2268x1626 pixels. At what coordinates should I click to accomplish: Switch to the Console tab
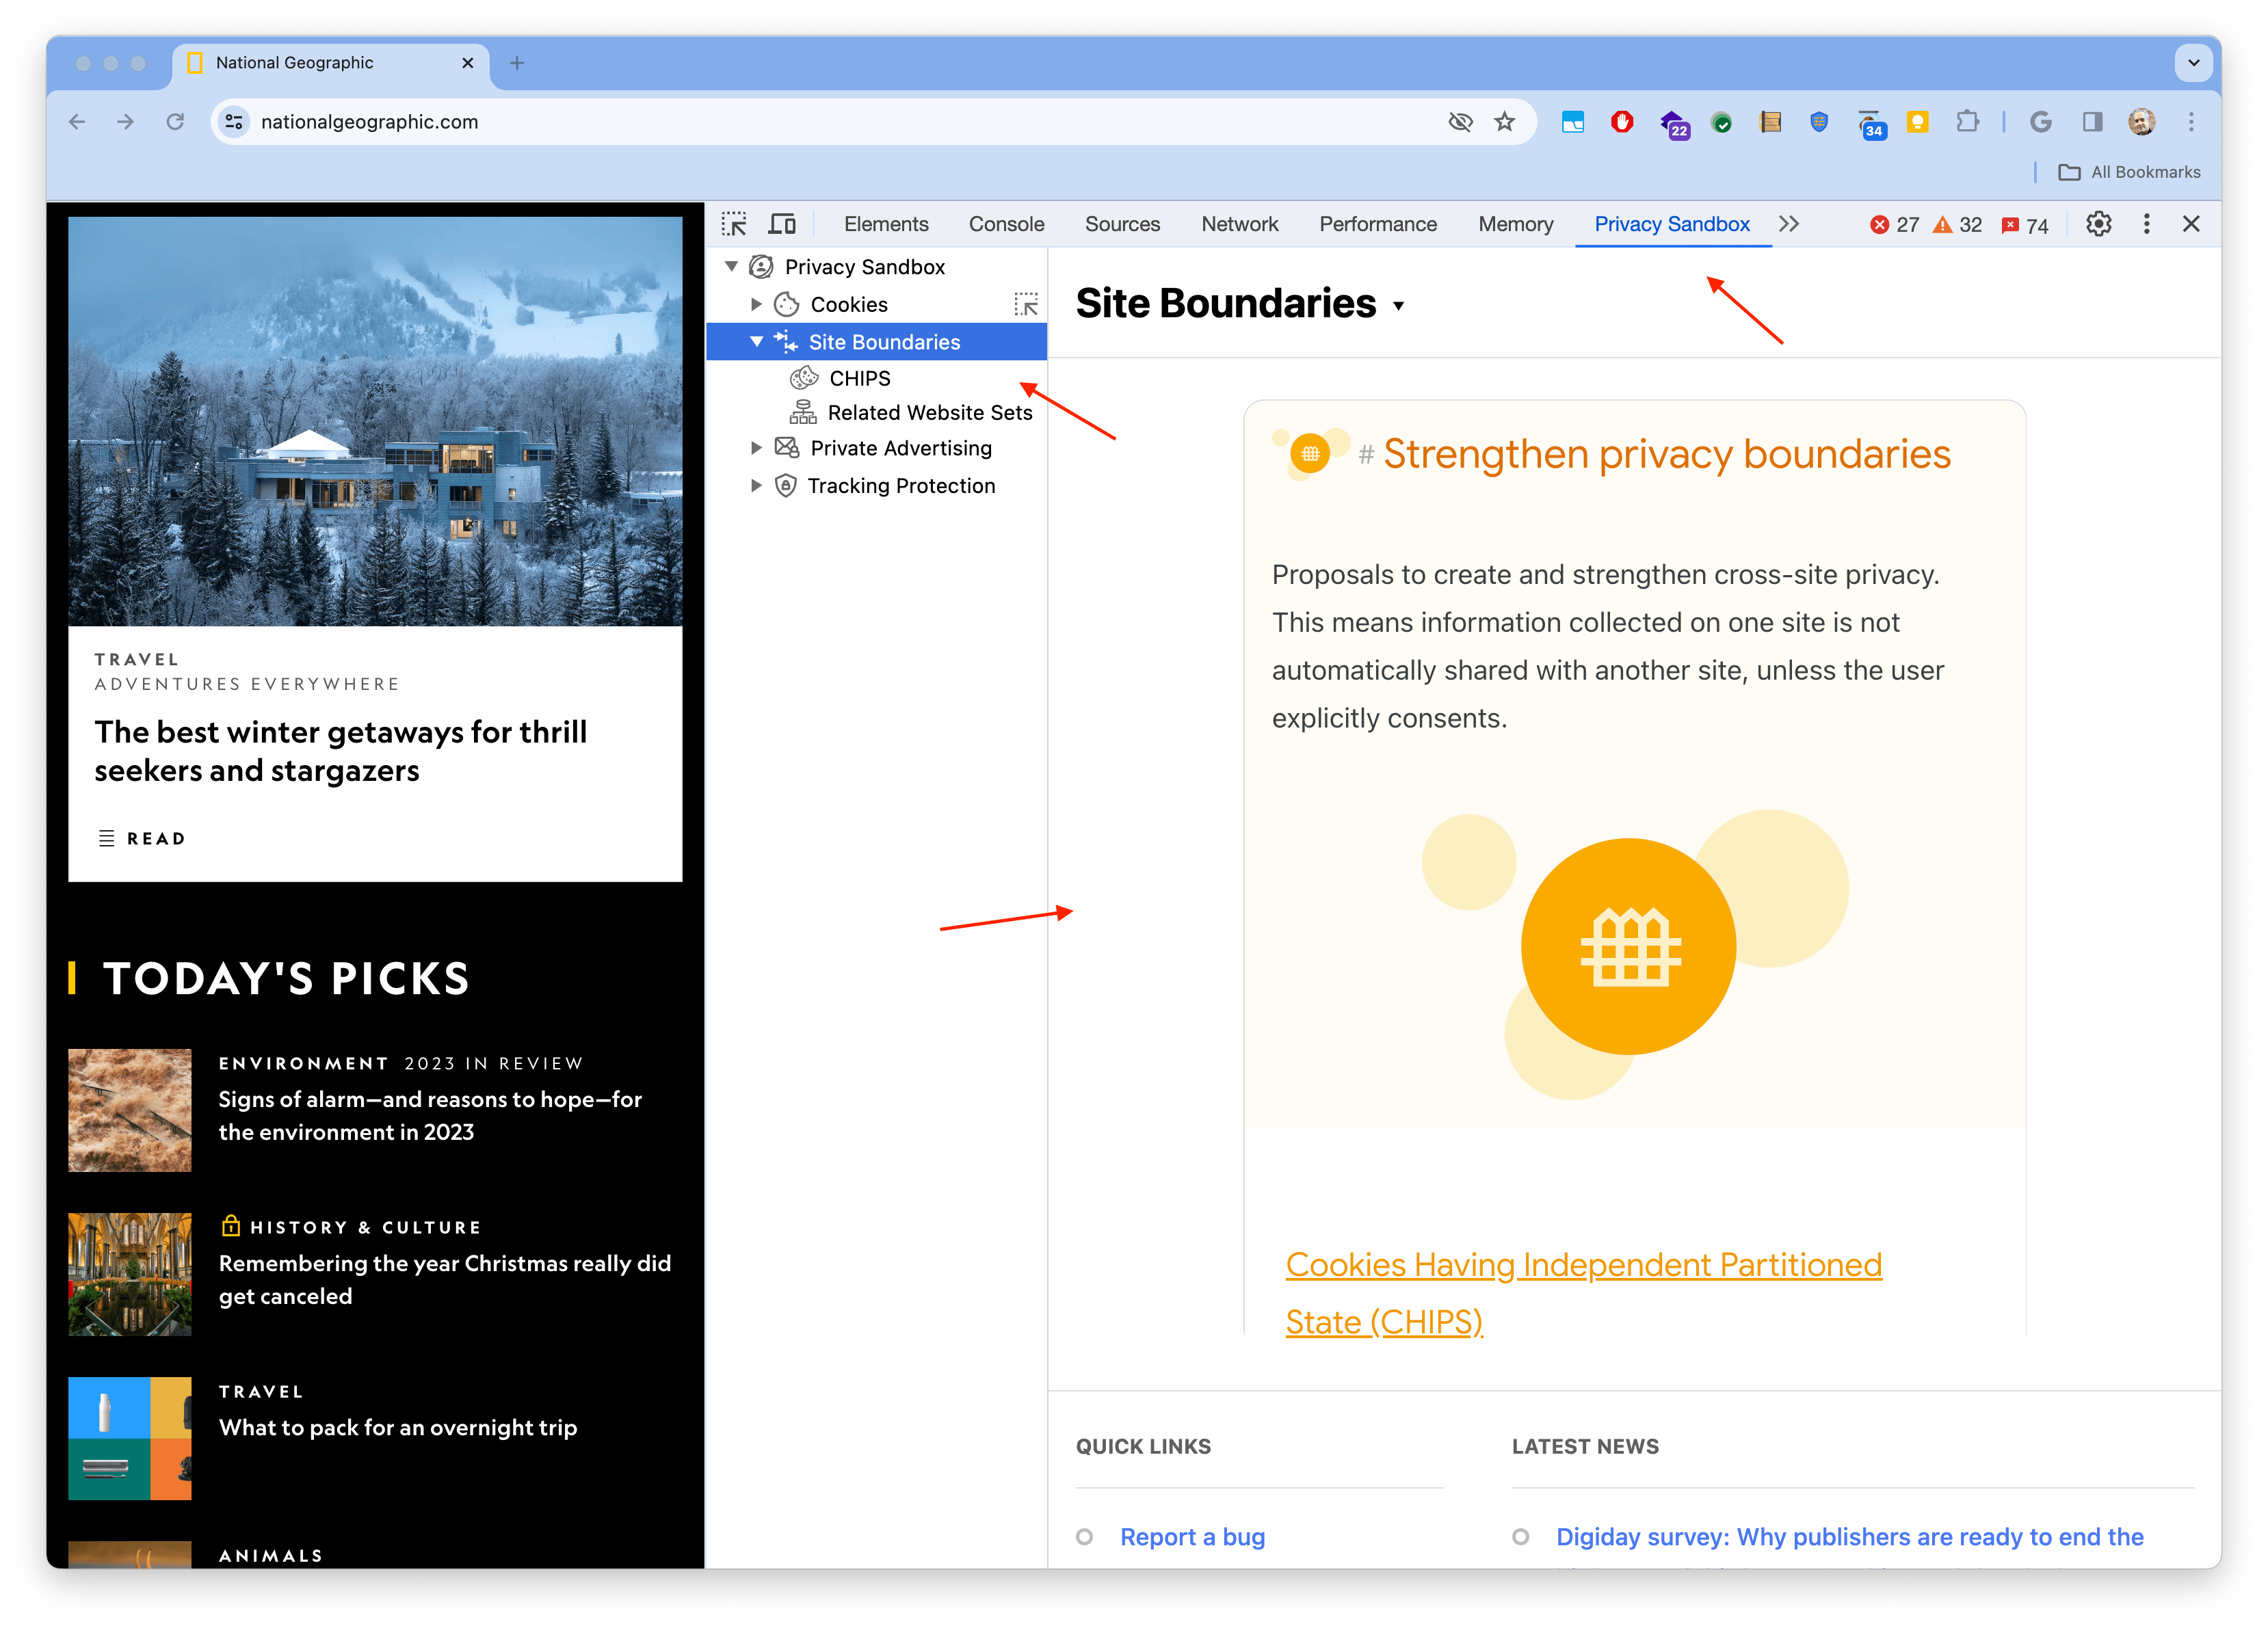tap(1006, 224)
